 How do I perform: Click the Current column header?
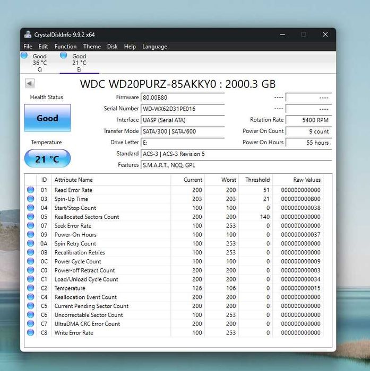click(x=188, y=180)
